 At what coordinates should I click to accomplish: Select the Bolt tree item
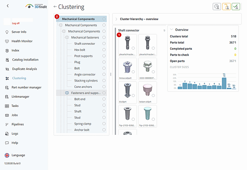(x=77, y=68)
